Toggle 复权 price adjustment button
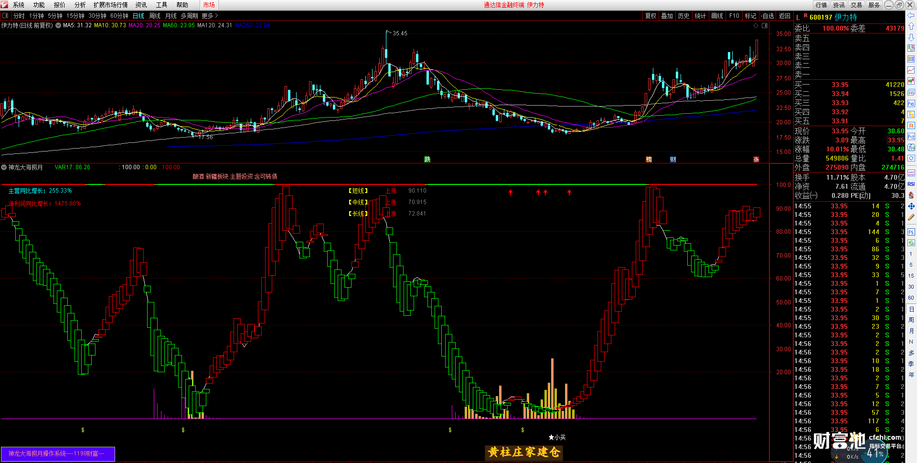917x463 pixels. click(x=650, y=16)
